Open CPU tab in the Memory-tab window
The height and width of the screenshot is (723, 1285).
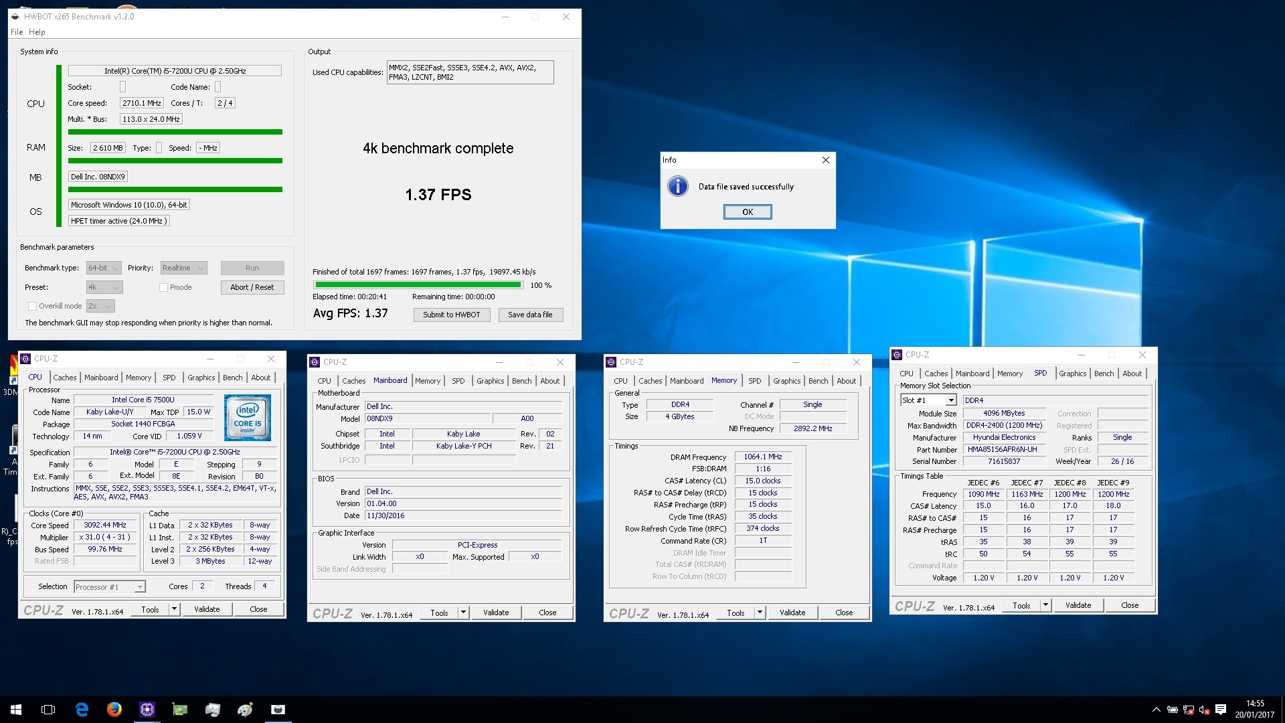pos(621,381)
